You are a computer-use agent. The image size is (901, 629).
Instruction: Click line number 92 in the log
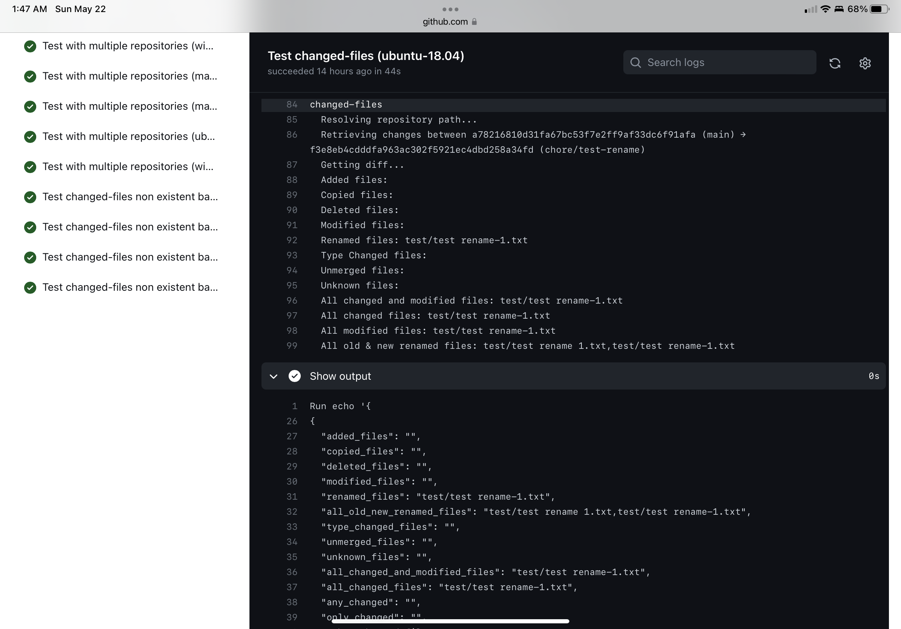click(292, 240)
